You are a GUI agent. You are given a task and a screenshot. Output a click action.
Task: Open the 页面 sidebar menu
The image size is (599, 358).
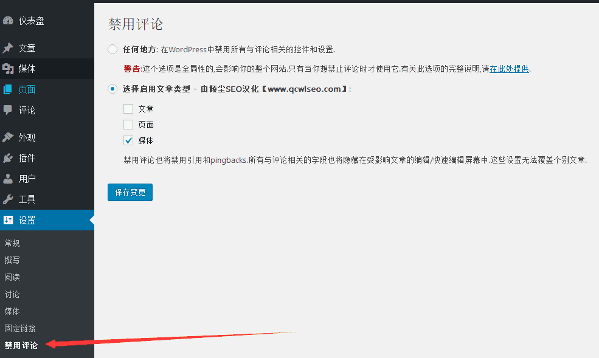point(47,89)
